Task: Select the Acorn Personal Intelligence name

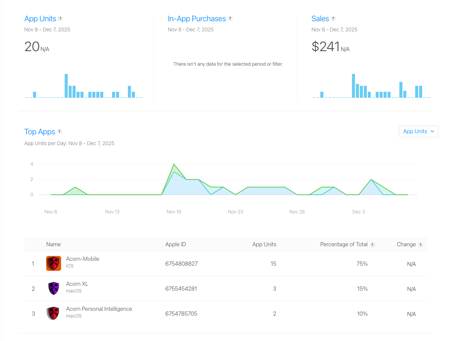Action: pos(99,309)
